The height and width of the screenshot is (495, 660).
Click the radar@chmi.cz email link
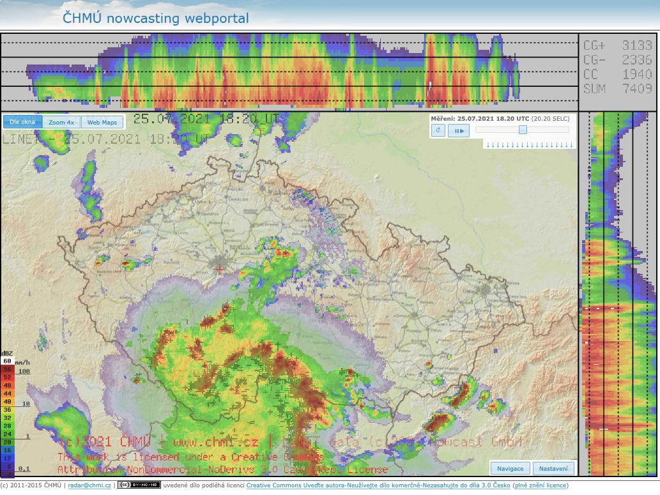click(89, 485)
